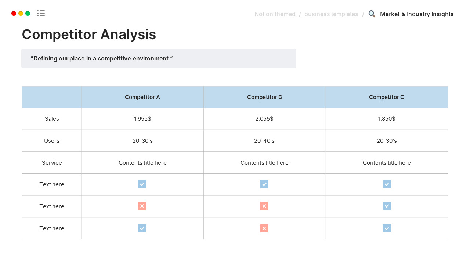470x264 pixels.
Task: Click the magnifying glass search icon
Action: [372, 14]
